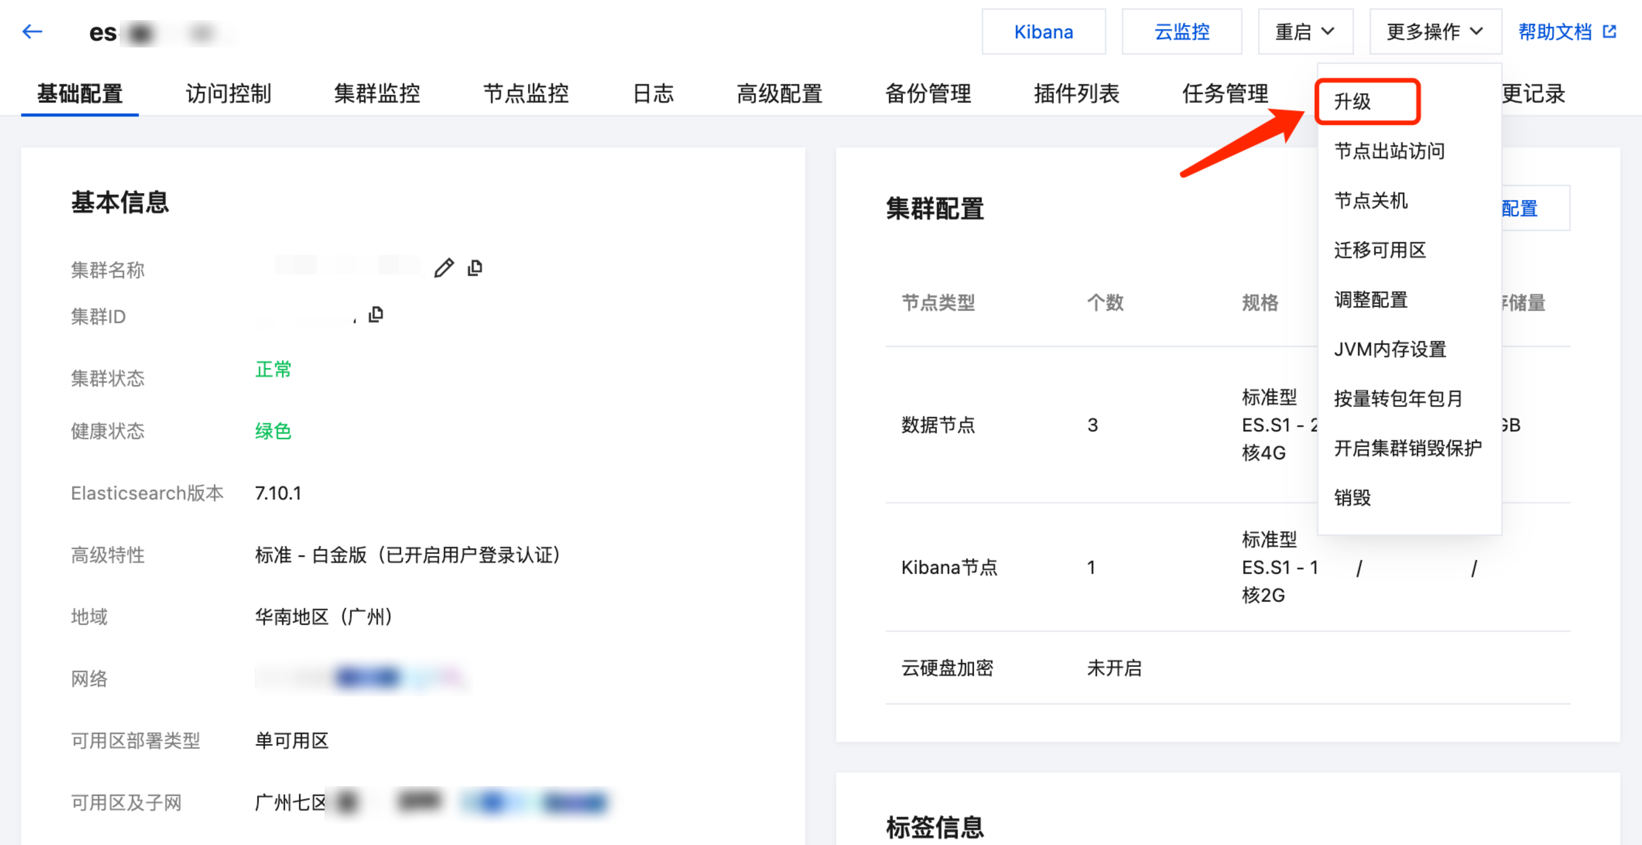Select 开启集群销毁保护 option
The width and height of the screenshot is (1642, 845).
pyautogui.click(x=1407, y=448)
